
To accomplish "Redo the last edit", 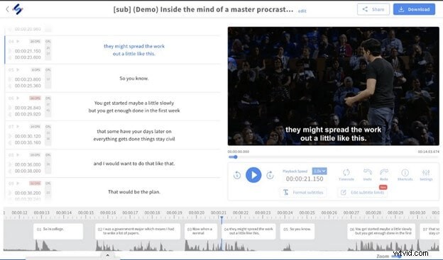I will tap(384, 175).
